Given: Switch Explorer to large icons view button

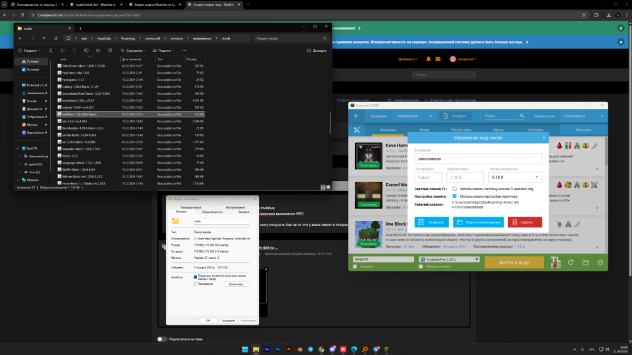Looking at the screenshot, I should tap(328, 188).
